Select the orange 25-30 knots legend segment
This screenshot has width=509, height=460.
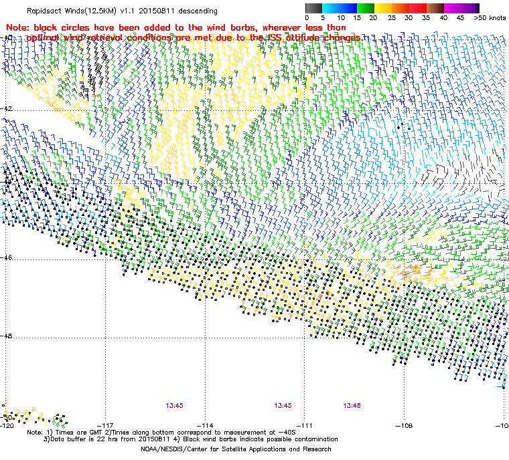coord(401,8)
